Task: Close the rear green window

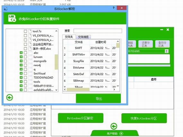Action: point(168,30)
